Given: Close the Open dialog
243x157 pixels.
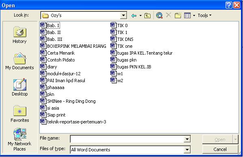Looking at the screenshot, I should pos(237,5).
